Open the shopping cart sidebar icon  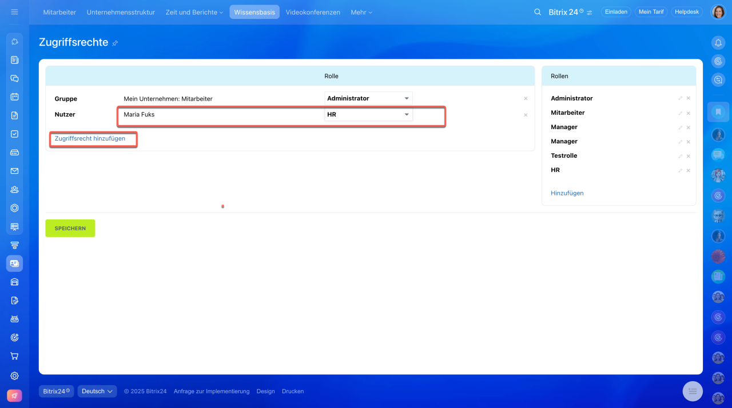(x=15, y=356)
